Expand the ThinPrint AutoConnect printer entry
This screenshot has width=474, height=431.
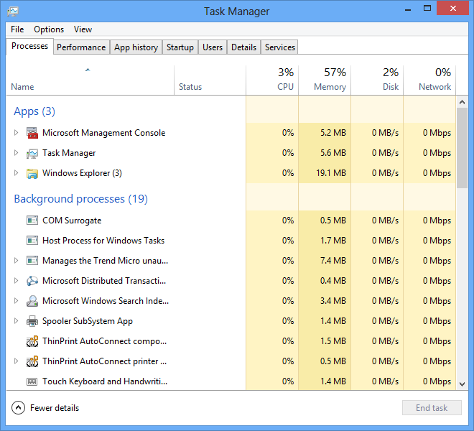click(x=17, y=361)
